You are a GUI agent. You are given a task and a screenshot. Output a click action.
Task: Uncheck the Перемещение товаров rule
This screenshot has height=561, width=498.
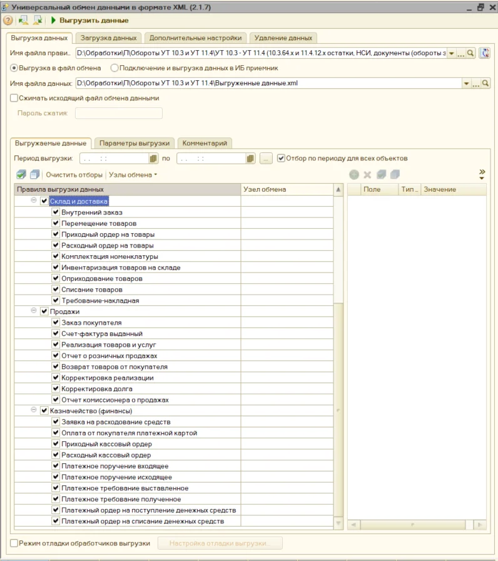point(56,224)
